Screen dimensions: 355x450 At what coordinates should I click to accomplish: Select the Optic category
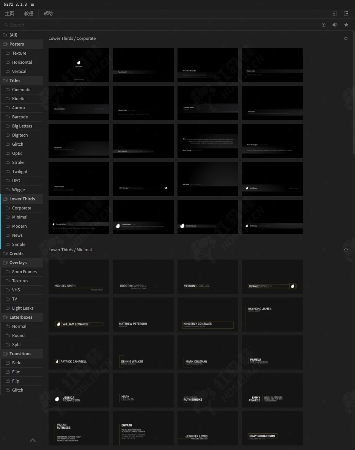click(x=22, y=154)
